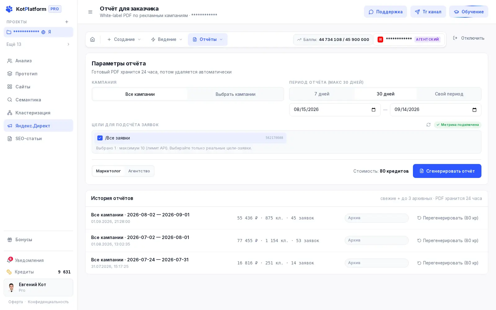Click Евгений Кот avatar
Image resolution: width=496 pixels, height=310 pixels.
click(x=11, y=287)
